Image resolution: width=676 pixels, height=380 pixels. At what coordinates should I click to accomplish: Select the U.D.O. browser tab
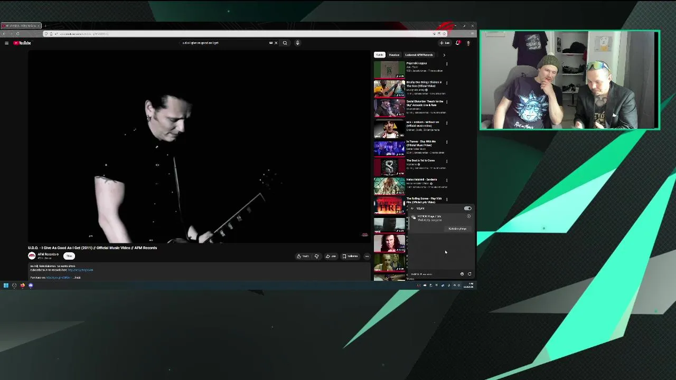(20, 26)
